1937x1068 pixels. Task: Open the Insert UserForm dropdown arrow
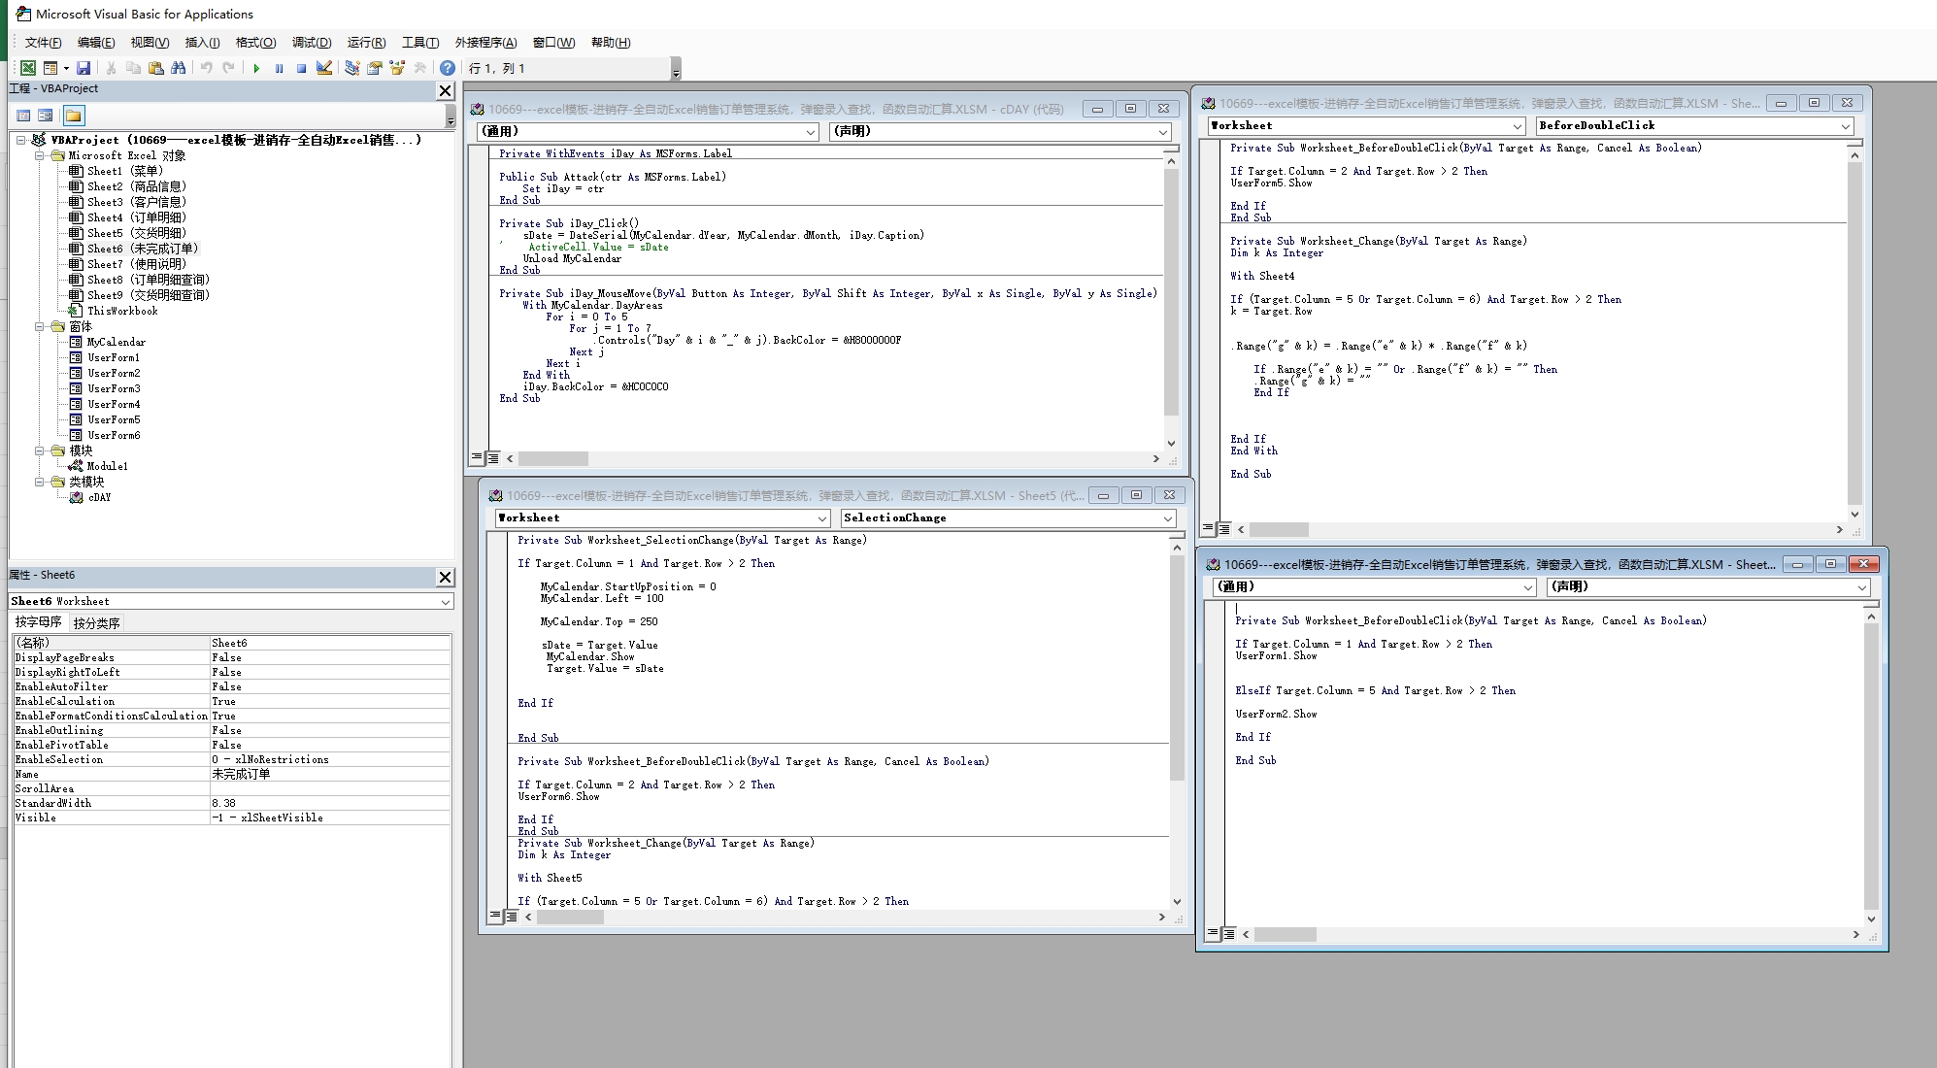click(66, 68)
